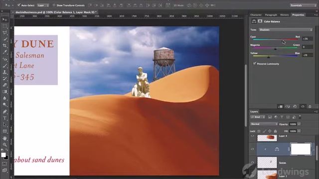Open the Auto-Select Layer dropdown
The image size is (319, 179).
pos(43,5)
